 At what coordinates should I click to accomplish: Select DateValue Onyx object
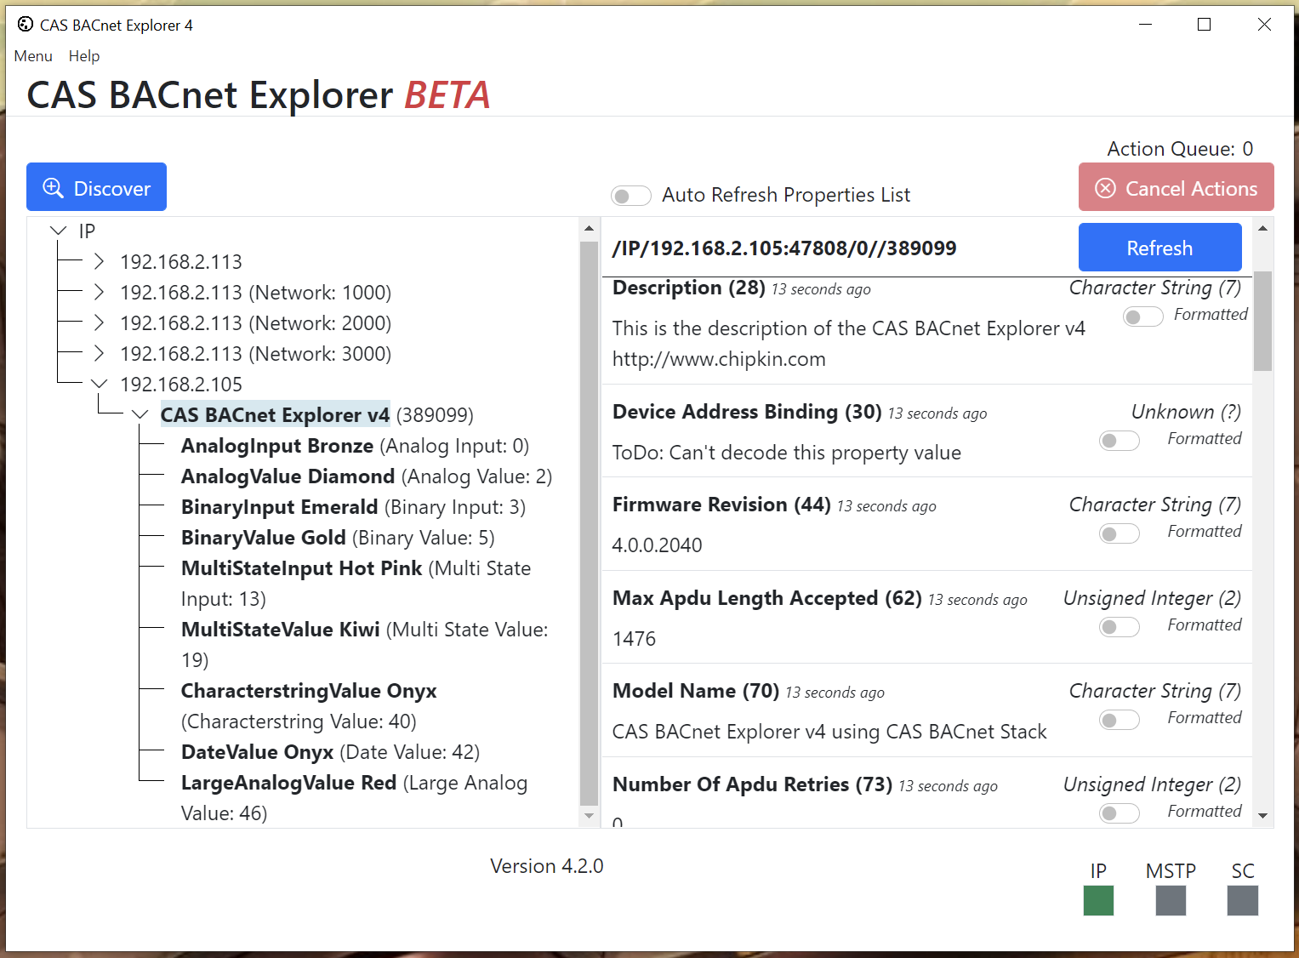click(330, 752)
